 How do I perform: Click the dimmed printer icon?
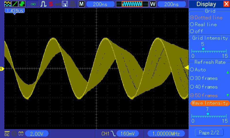pyautogui.click(x=72, y=4)
